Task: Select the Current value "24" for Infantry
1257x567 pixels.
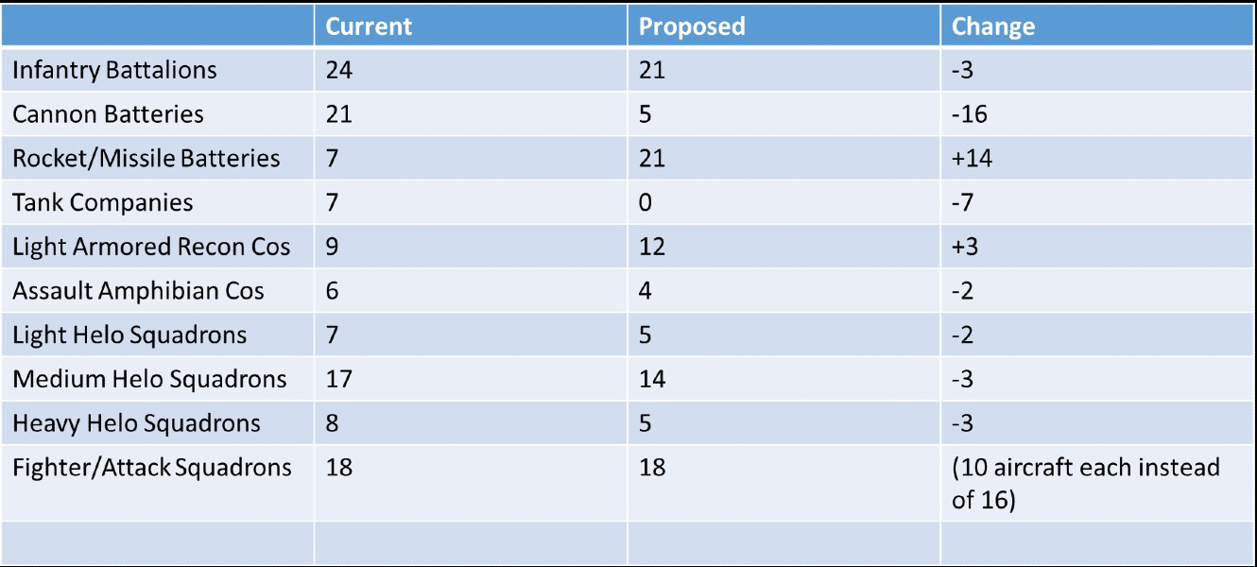Action: (338, 70)
